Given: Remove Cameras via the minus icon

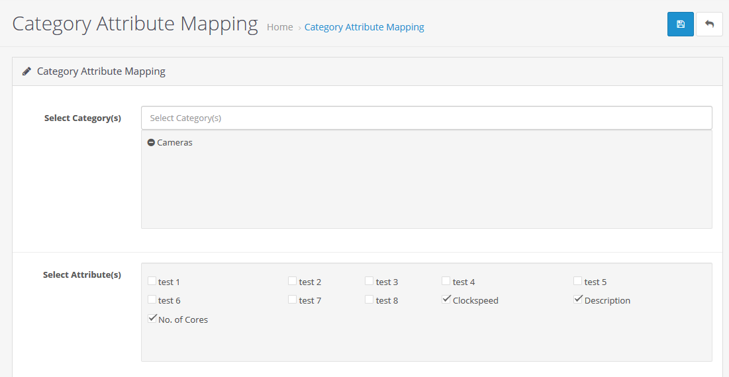Looking at the screenshot, I should [x=151, y=143].
